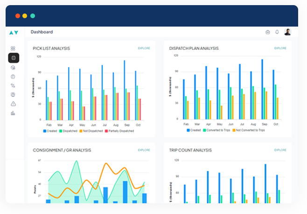Viewport: 307px width, 214px height.
Task: Click the DISPATCH PLAN ANALYSIS heading
Action: tap(194, 48)
